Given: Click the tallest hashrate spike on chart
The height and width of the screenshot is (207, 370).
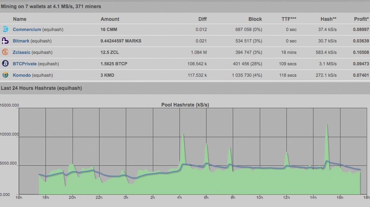Looking at the screenshot, I should click(327, 126).
